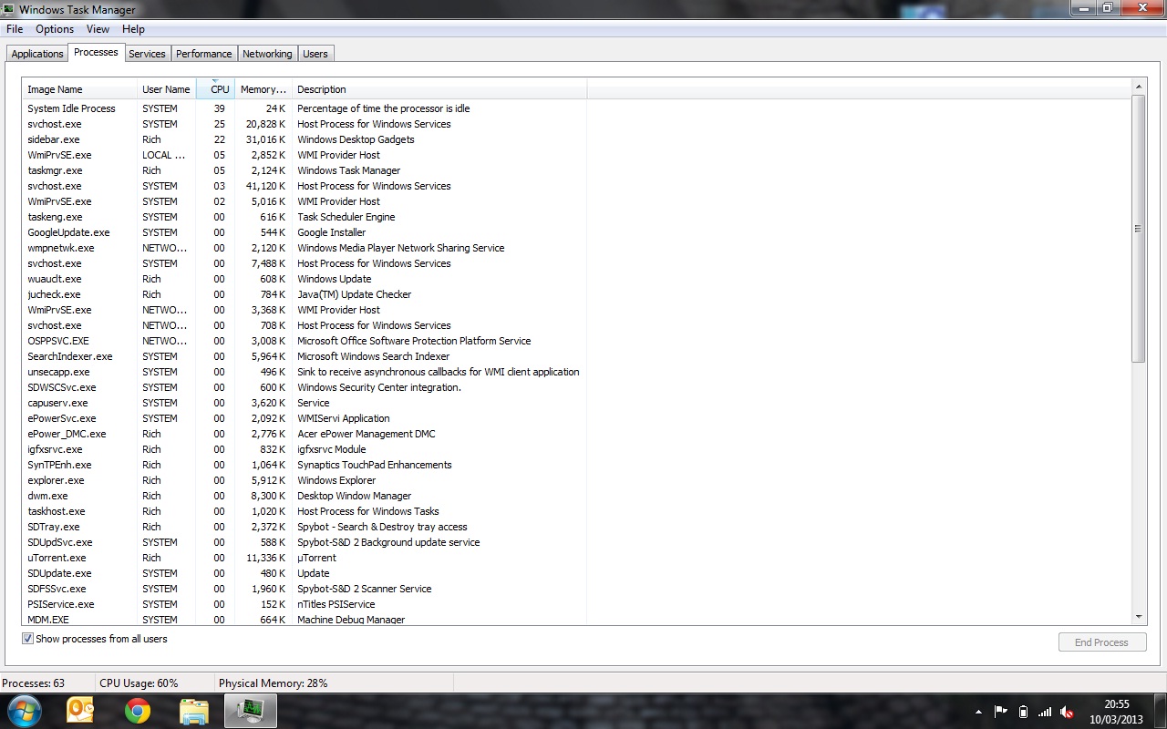Open the File menu
Viewport: 1167px width, 729px height.
[15, 29]
